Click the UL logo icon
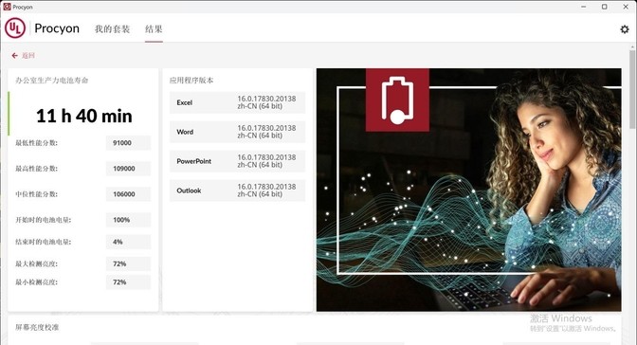Viewport: 637px width, 345px height. click(x=15, y=28)
